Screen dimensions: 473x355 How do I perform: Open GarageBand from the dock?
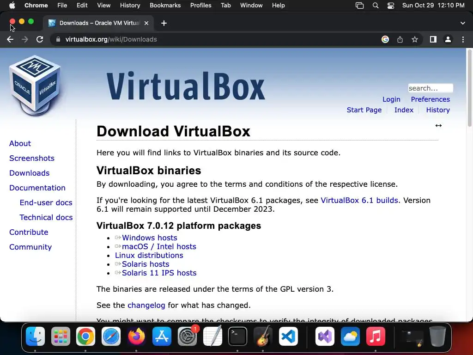point(263,337)
